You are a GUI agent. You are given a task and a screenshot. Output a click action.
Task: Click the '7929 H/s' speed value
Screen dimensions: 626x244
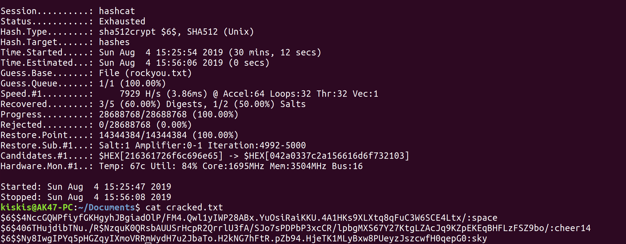coord(140,94)
